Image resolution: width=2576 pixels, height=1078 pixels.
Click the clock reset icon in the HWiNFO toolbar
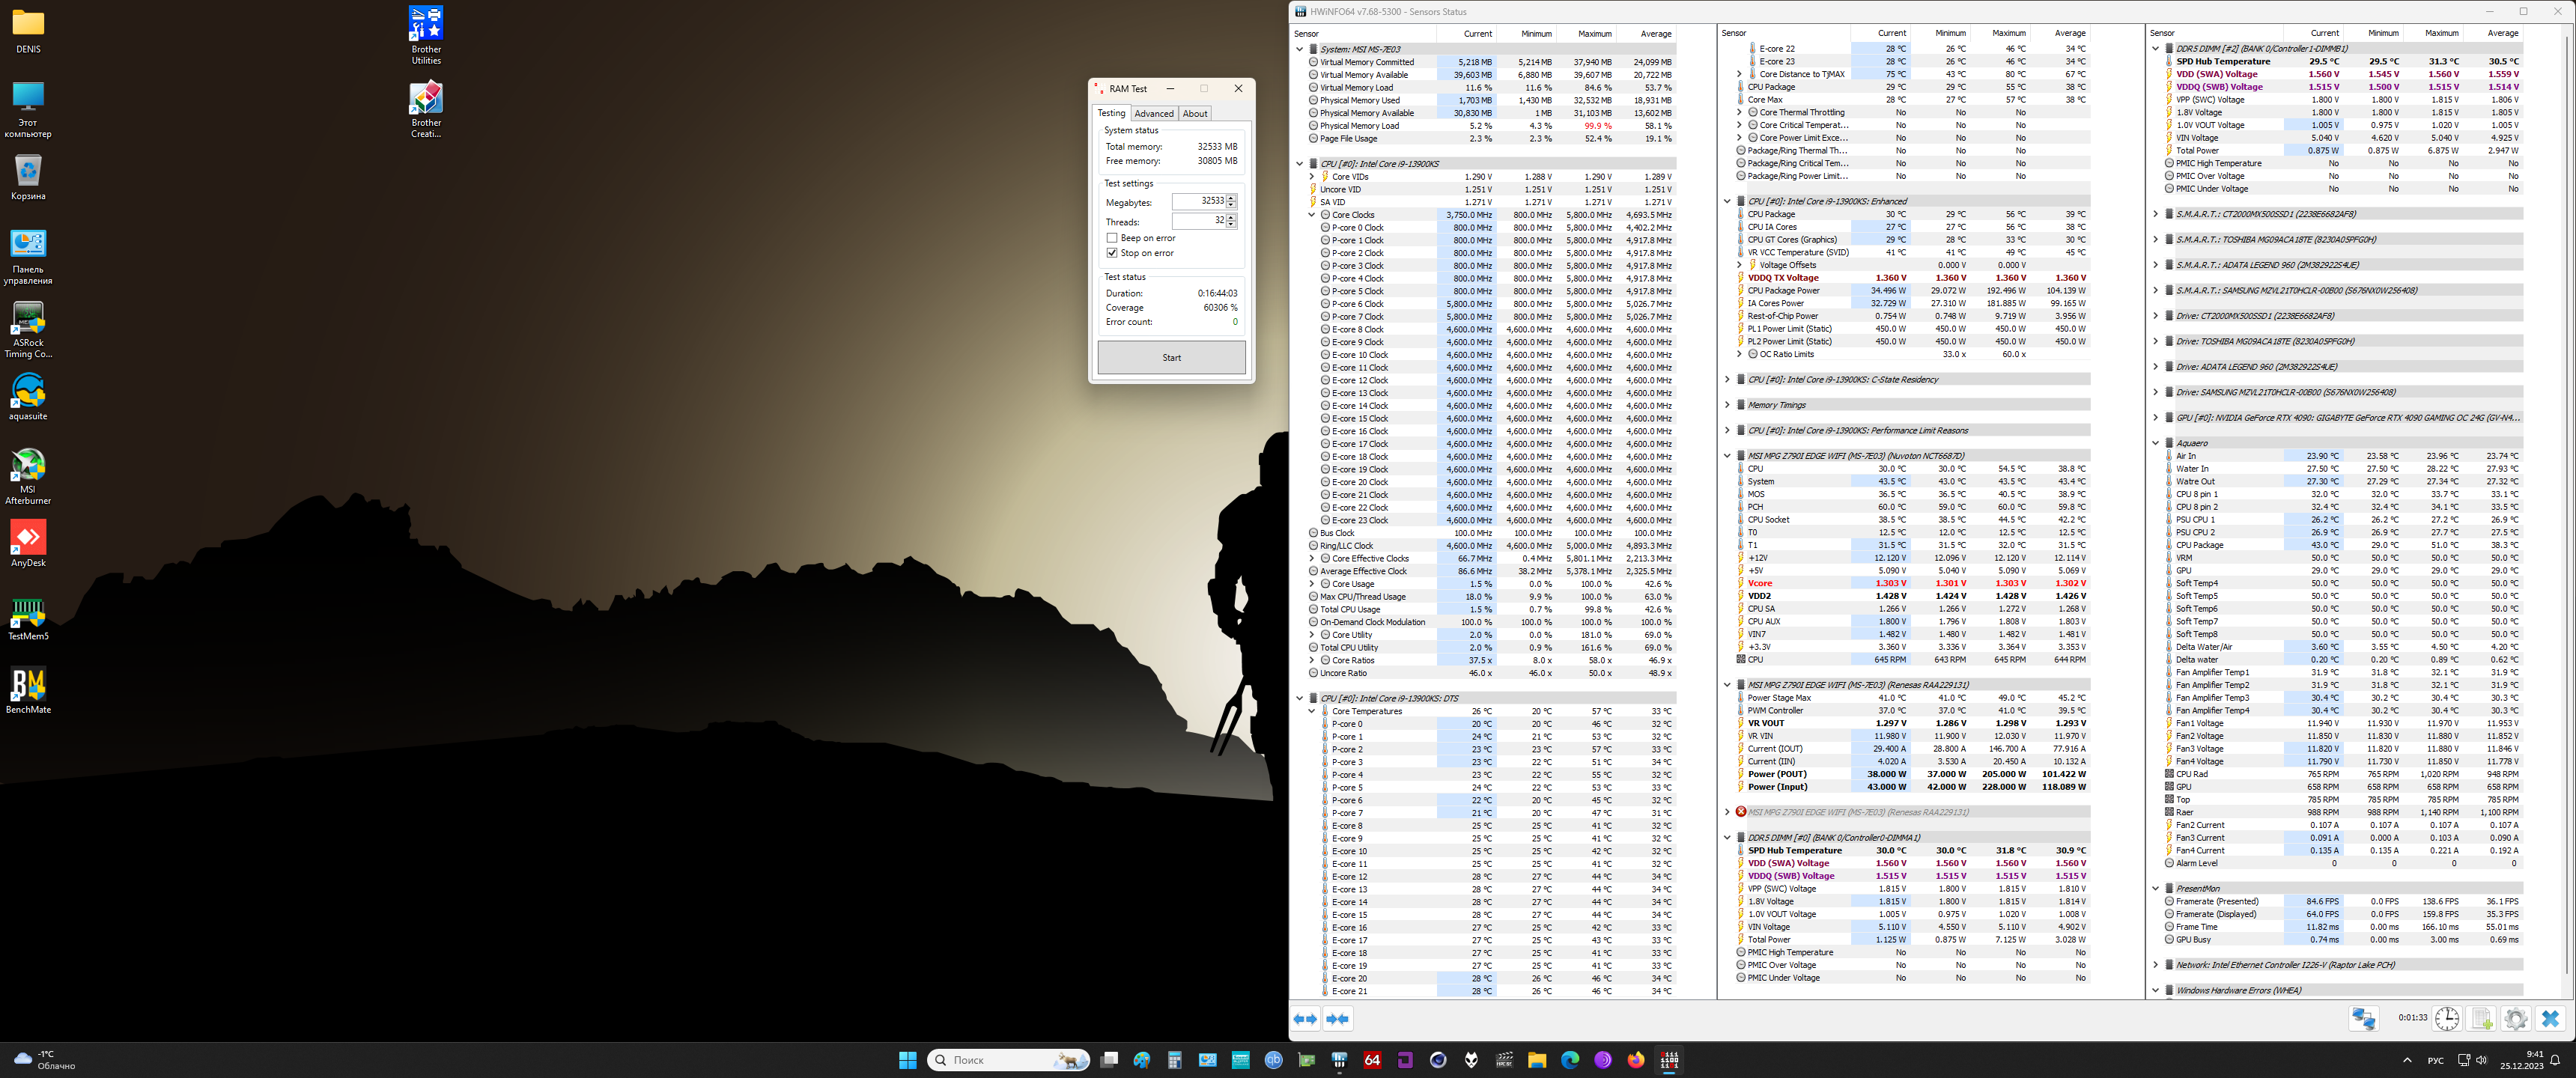click(2446, 1018)
